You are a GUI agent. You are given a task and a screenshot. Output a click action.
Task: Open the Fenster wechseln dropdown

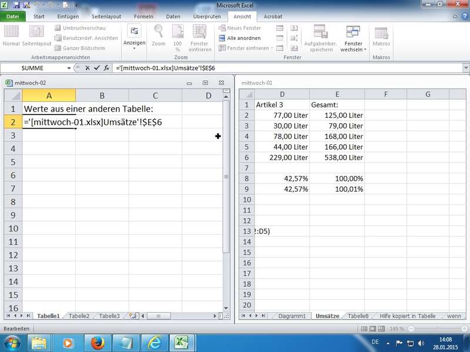point(353,47)
